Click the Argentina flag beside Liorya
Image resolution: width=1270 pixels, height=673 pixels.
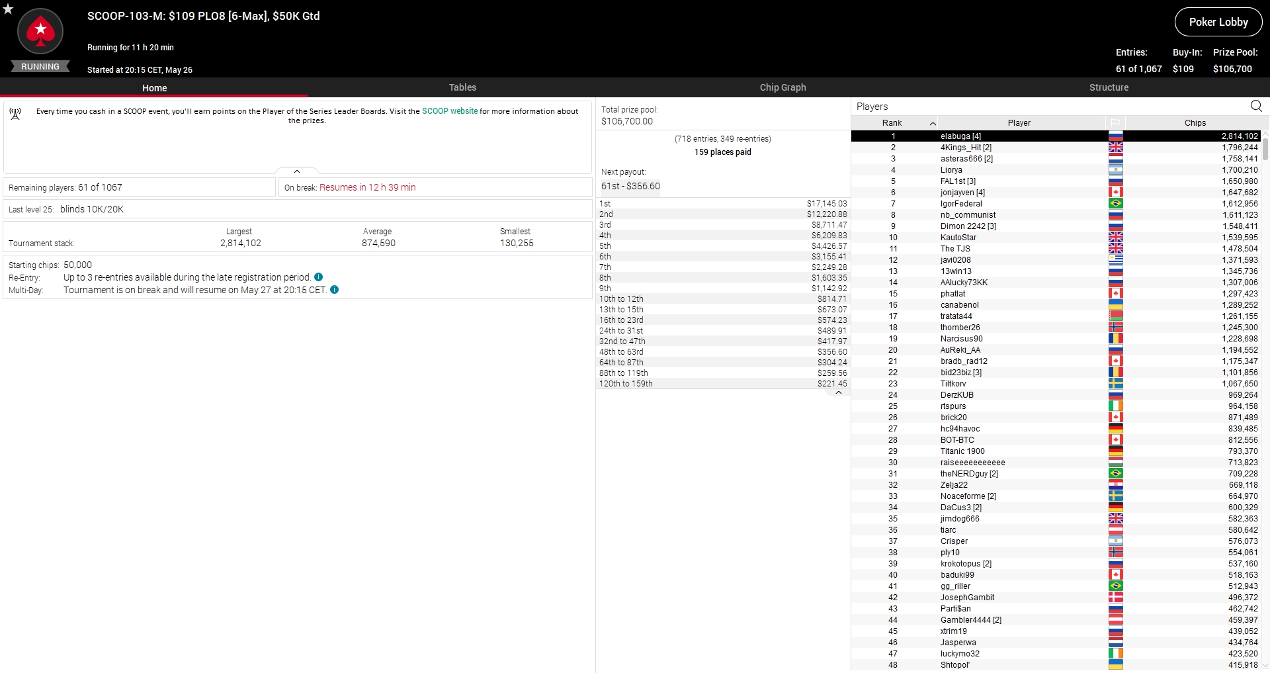[1116, 170]
